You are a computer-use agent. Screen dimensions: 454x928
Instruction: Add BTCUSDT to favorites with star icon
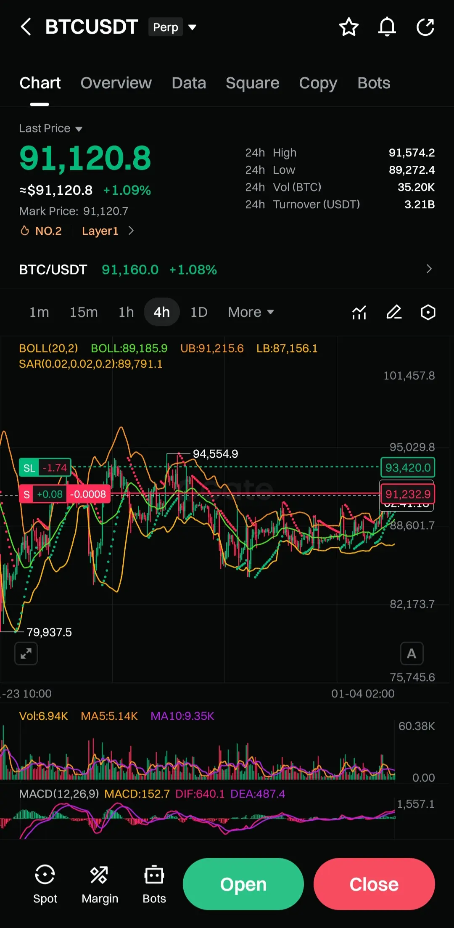(348, 27)
